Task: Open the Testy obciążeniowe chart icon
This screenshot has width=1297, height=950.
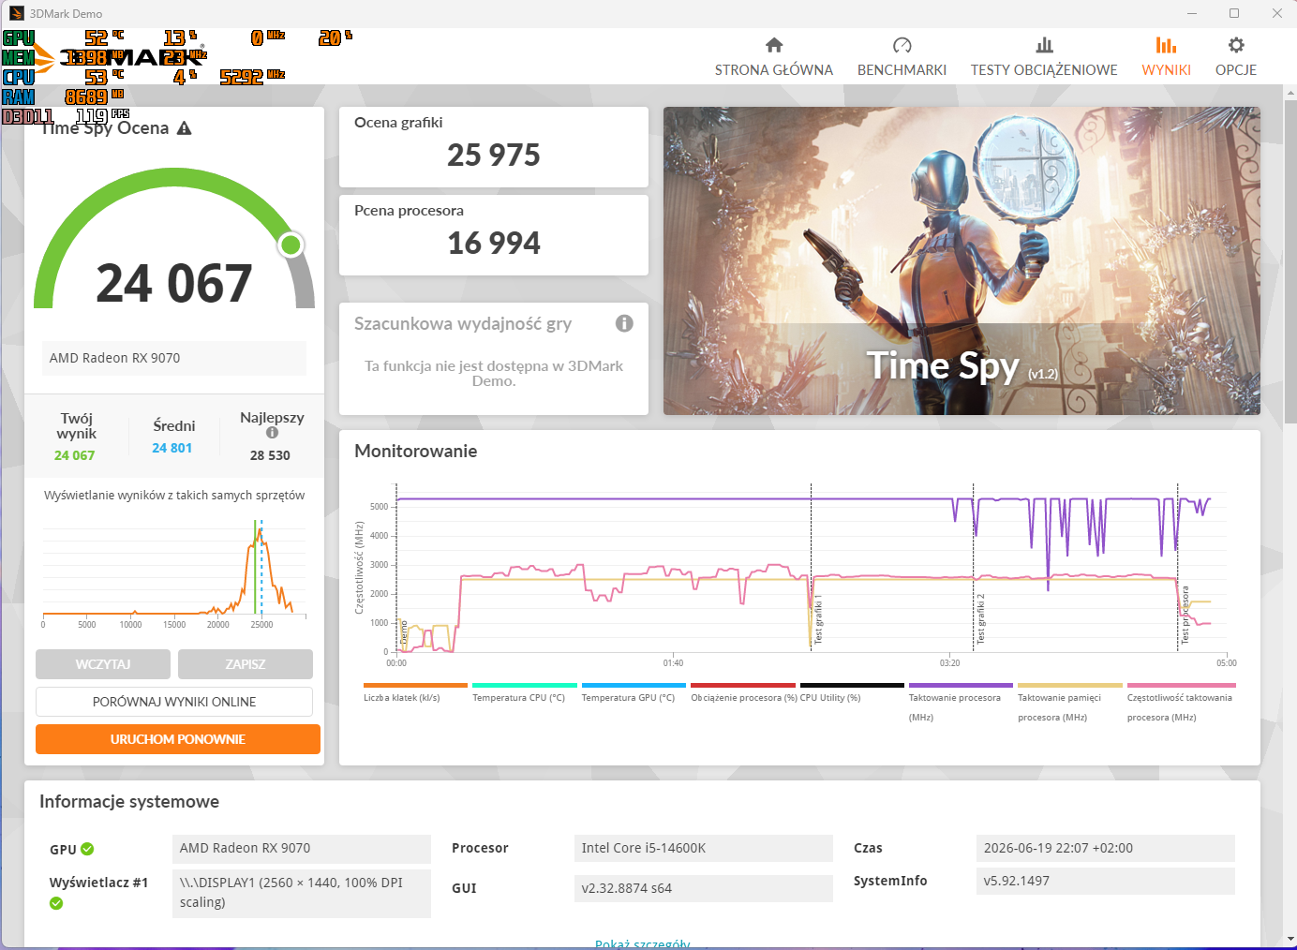Action: tap(1044, 45)
